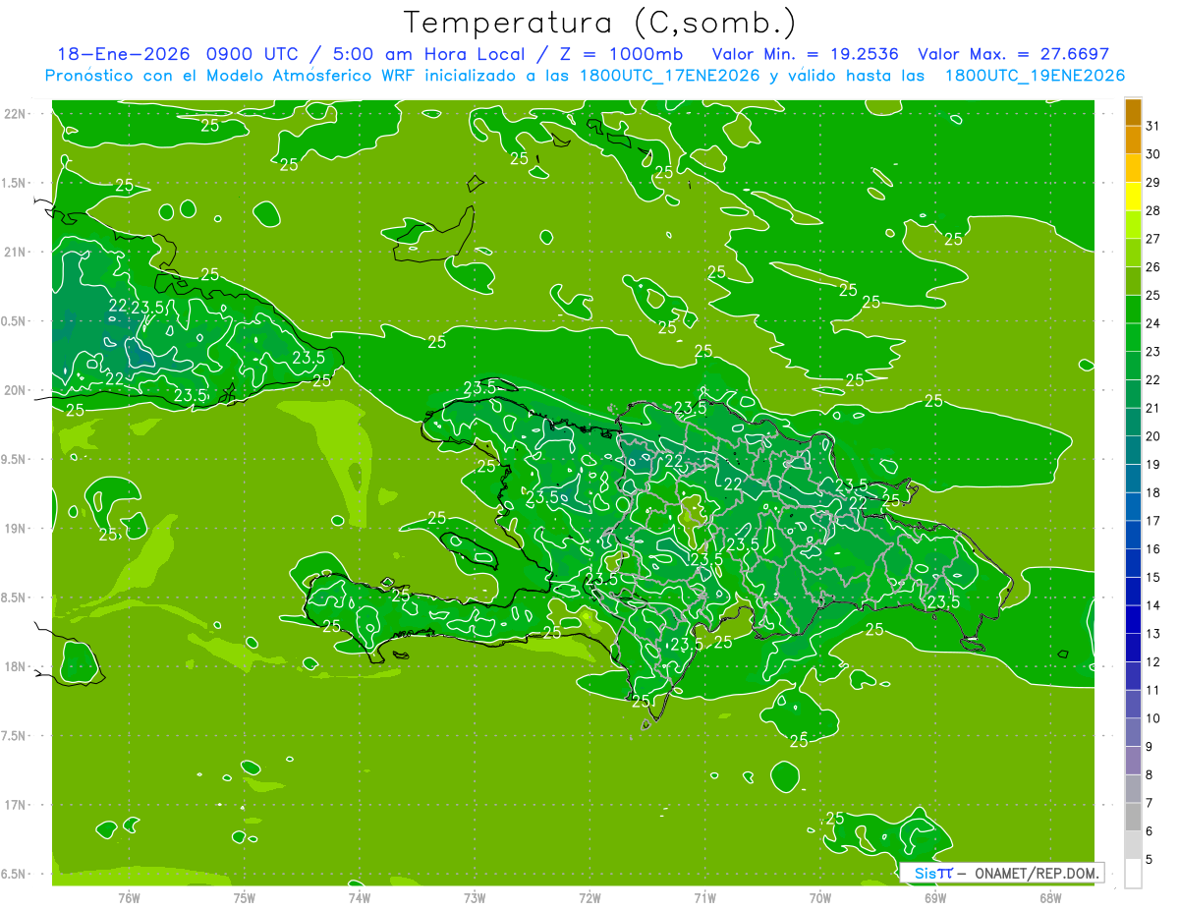Screen dimensions: 1179x911
Task: Click the '7' colorbar scale label
Action: pyautogui.click(x=1150, y=803)
